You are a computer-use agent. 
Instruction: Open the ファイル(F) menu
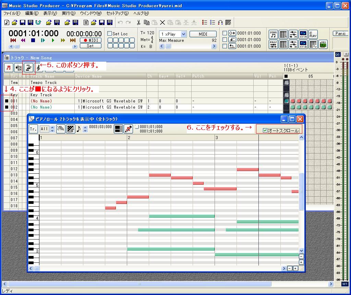pos(12,13)
